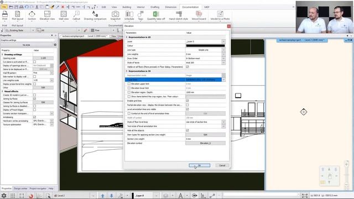The image size is (354, 199).
Task: Open the Graphics settings dropdown in Properties
Action: click(x=55, y=40)
